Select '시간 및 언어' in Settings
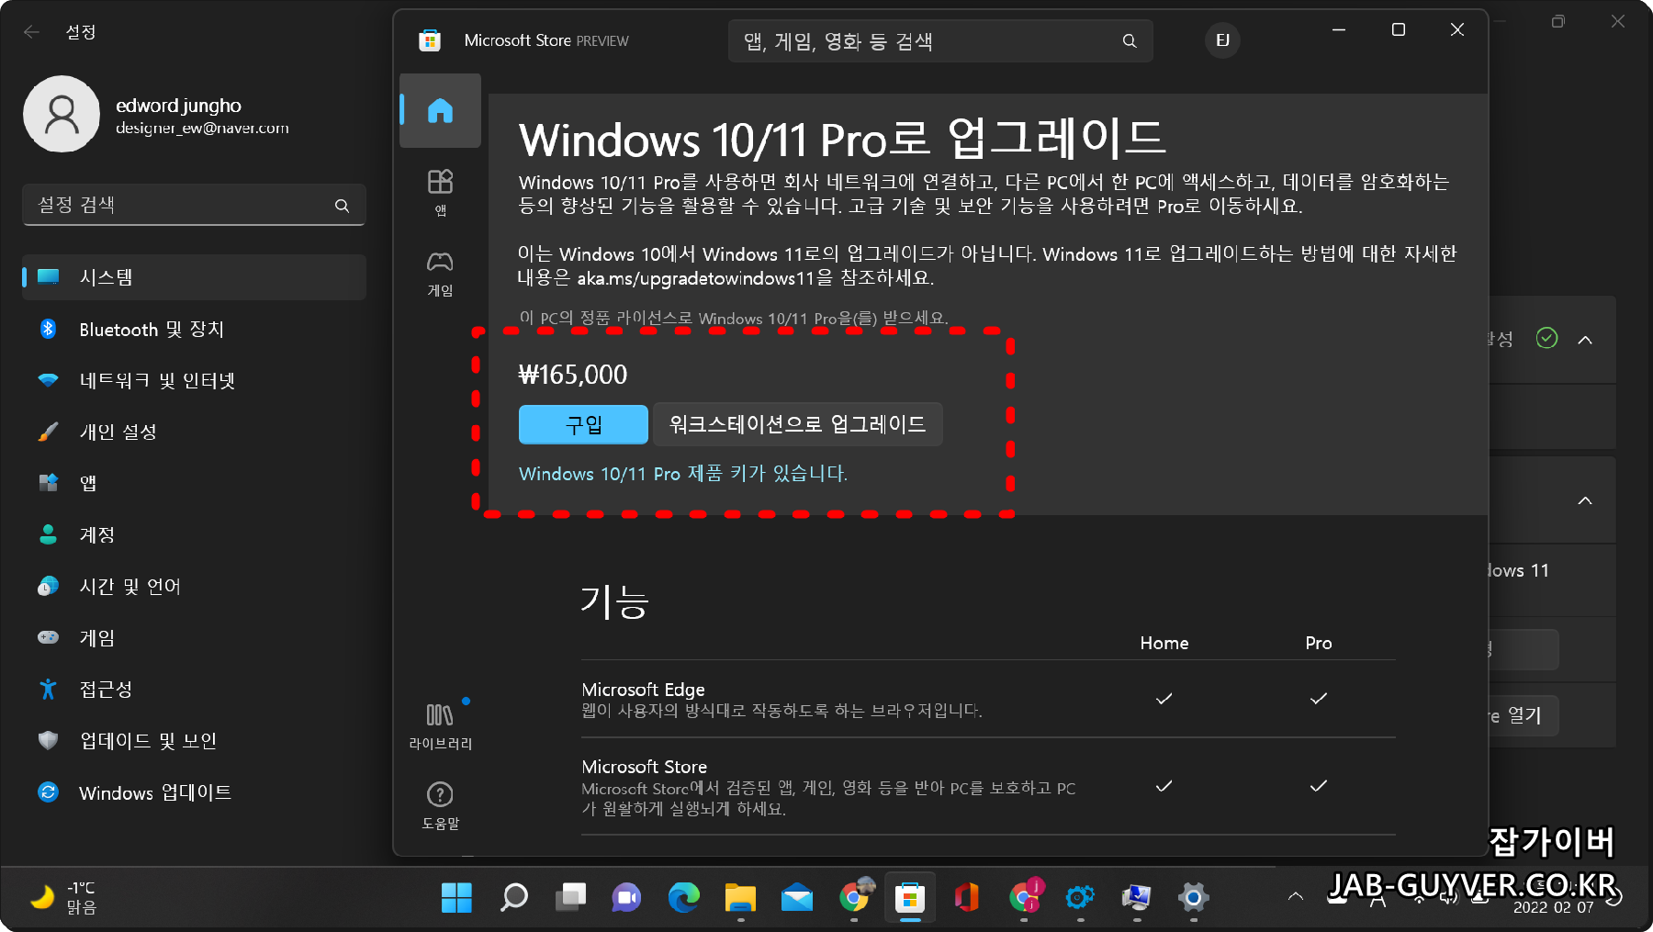Viewport: 1653px width, 932px height. [x=194, y=586]
